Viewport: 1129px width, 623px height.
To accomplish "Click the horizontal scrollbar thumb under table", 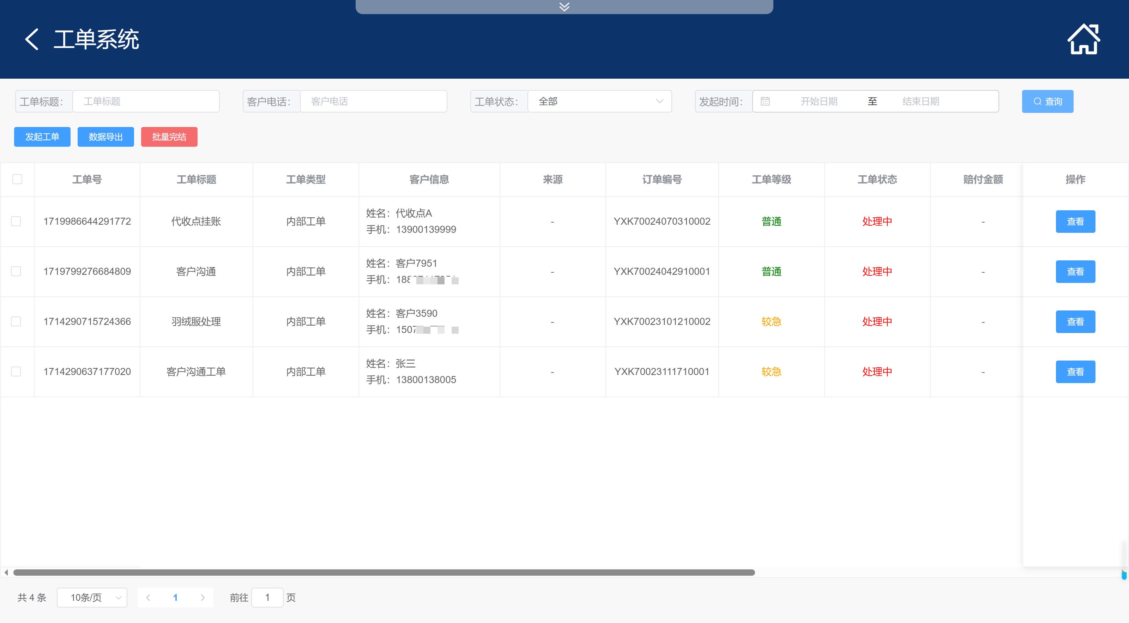I will coord(384,572).
